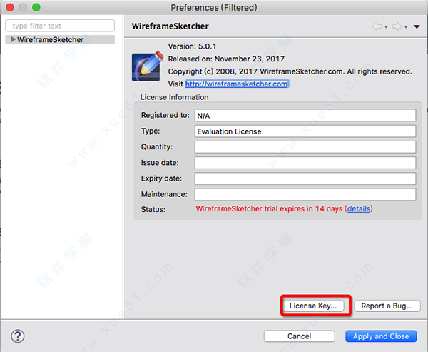Viewport: 428px width, 352px height.
Task: Click the Type field showing Evaluation License
Action: (x=305, y=131)
